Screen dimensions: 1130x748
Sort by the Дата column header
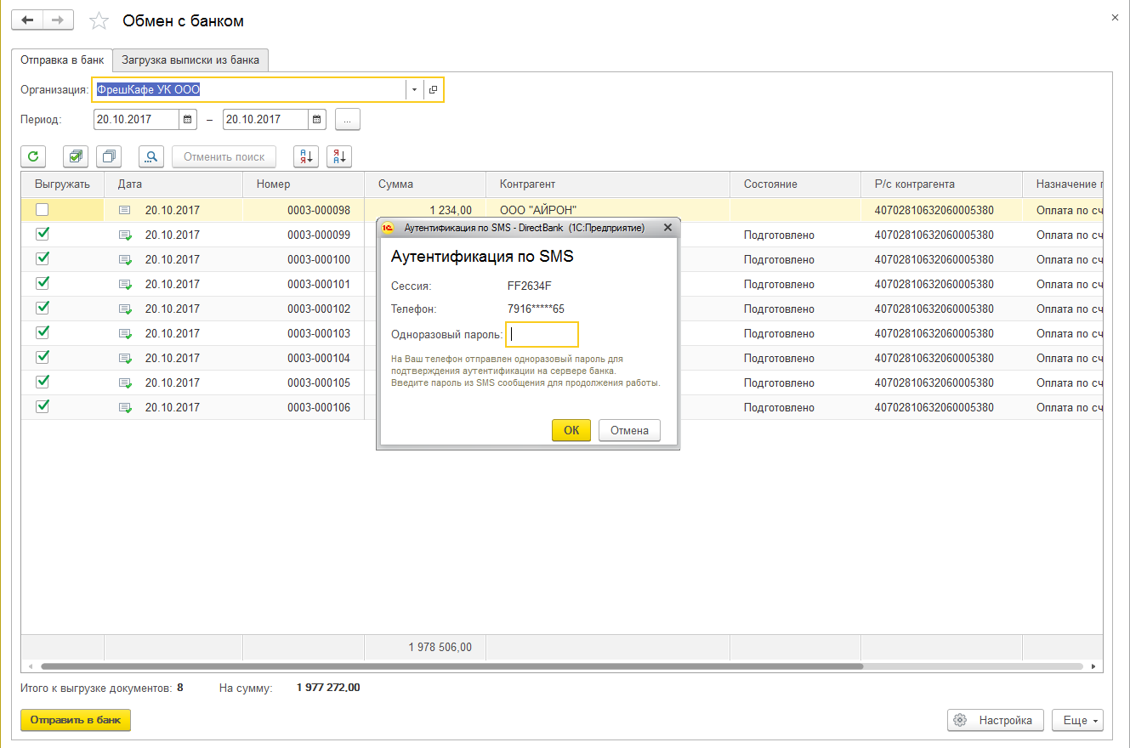173,184
